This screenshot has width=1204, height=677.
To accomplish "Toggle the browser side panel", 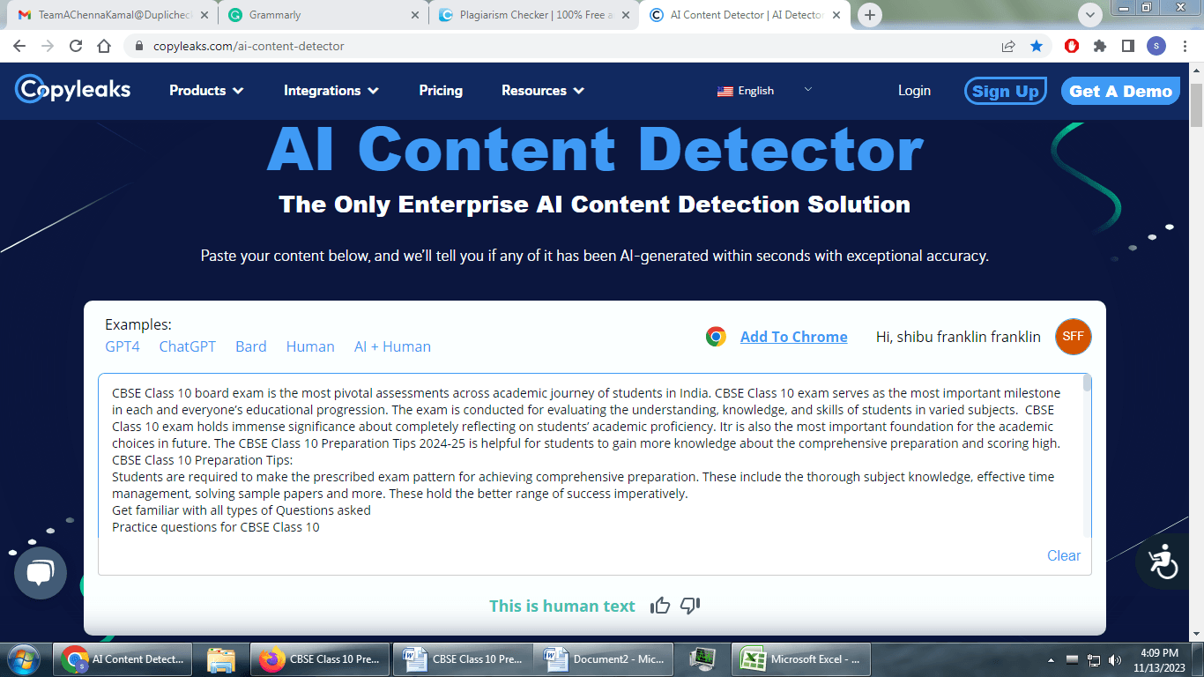I will (x=1127, y=46).
